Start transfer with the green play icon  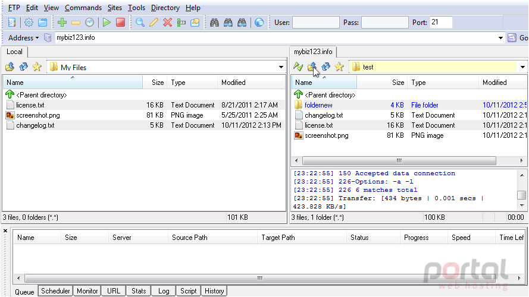coord(107,23)
